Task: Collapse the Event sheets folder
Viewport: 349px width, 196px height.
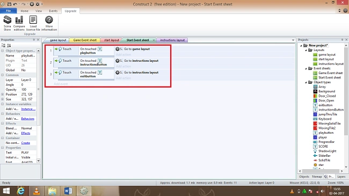Action: (x=306, y=68)
